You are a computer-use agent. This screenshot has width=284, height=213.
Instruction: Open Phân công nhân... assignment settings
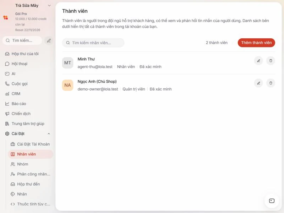tap(31, 174)
